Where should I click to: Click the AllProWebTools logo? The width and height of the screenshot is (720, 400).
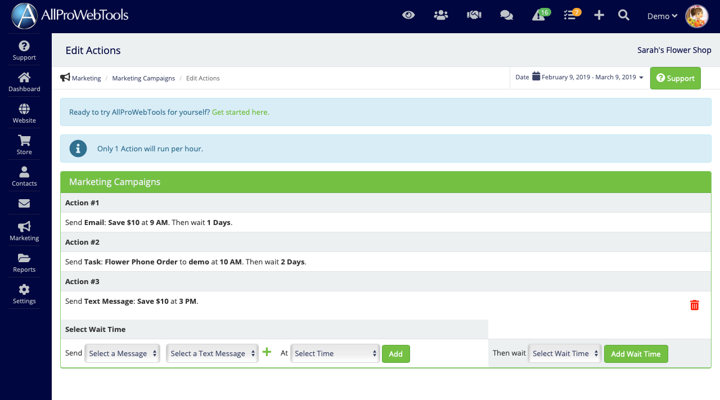coord(70,16)
